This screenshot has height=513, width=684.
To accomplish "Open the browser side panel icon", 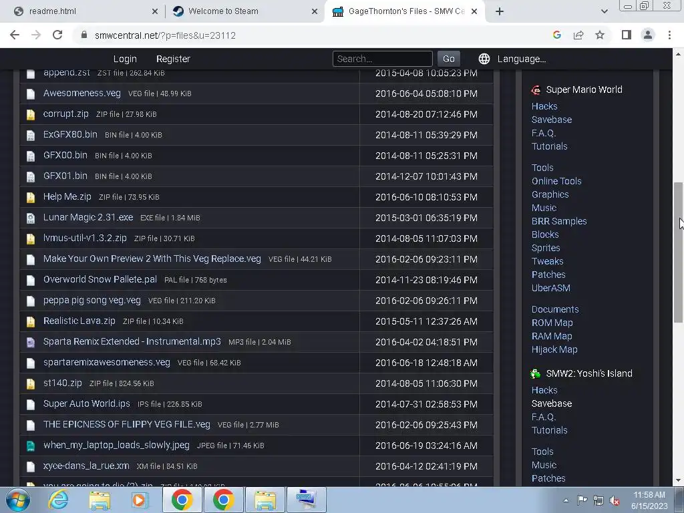I will 627,35.
